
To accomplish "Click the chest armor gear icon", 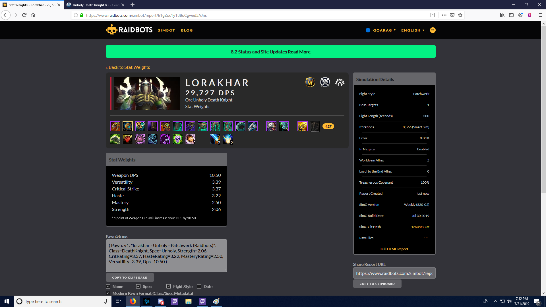I will (165, 126).
